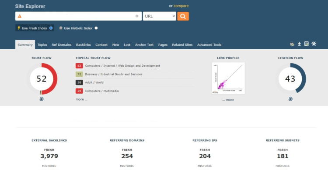Open the Anchor Text tab

144,44
